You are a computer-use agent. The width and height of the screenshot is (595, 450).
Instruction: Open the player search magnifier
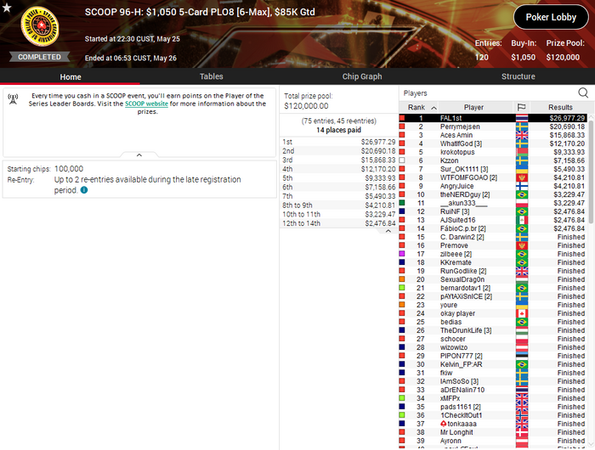(583, 93)
